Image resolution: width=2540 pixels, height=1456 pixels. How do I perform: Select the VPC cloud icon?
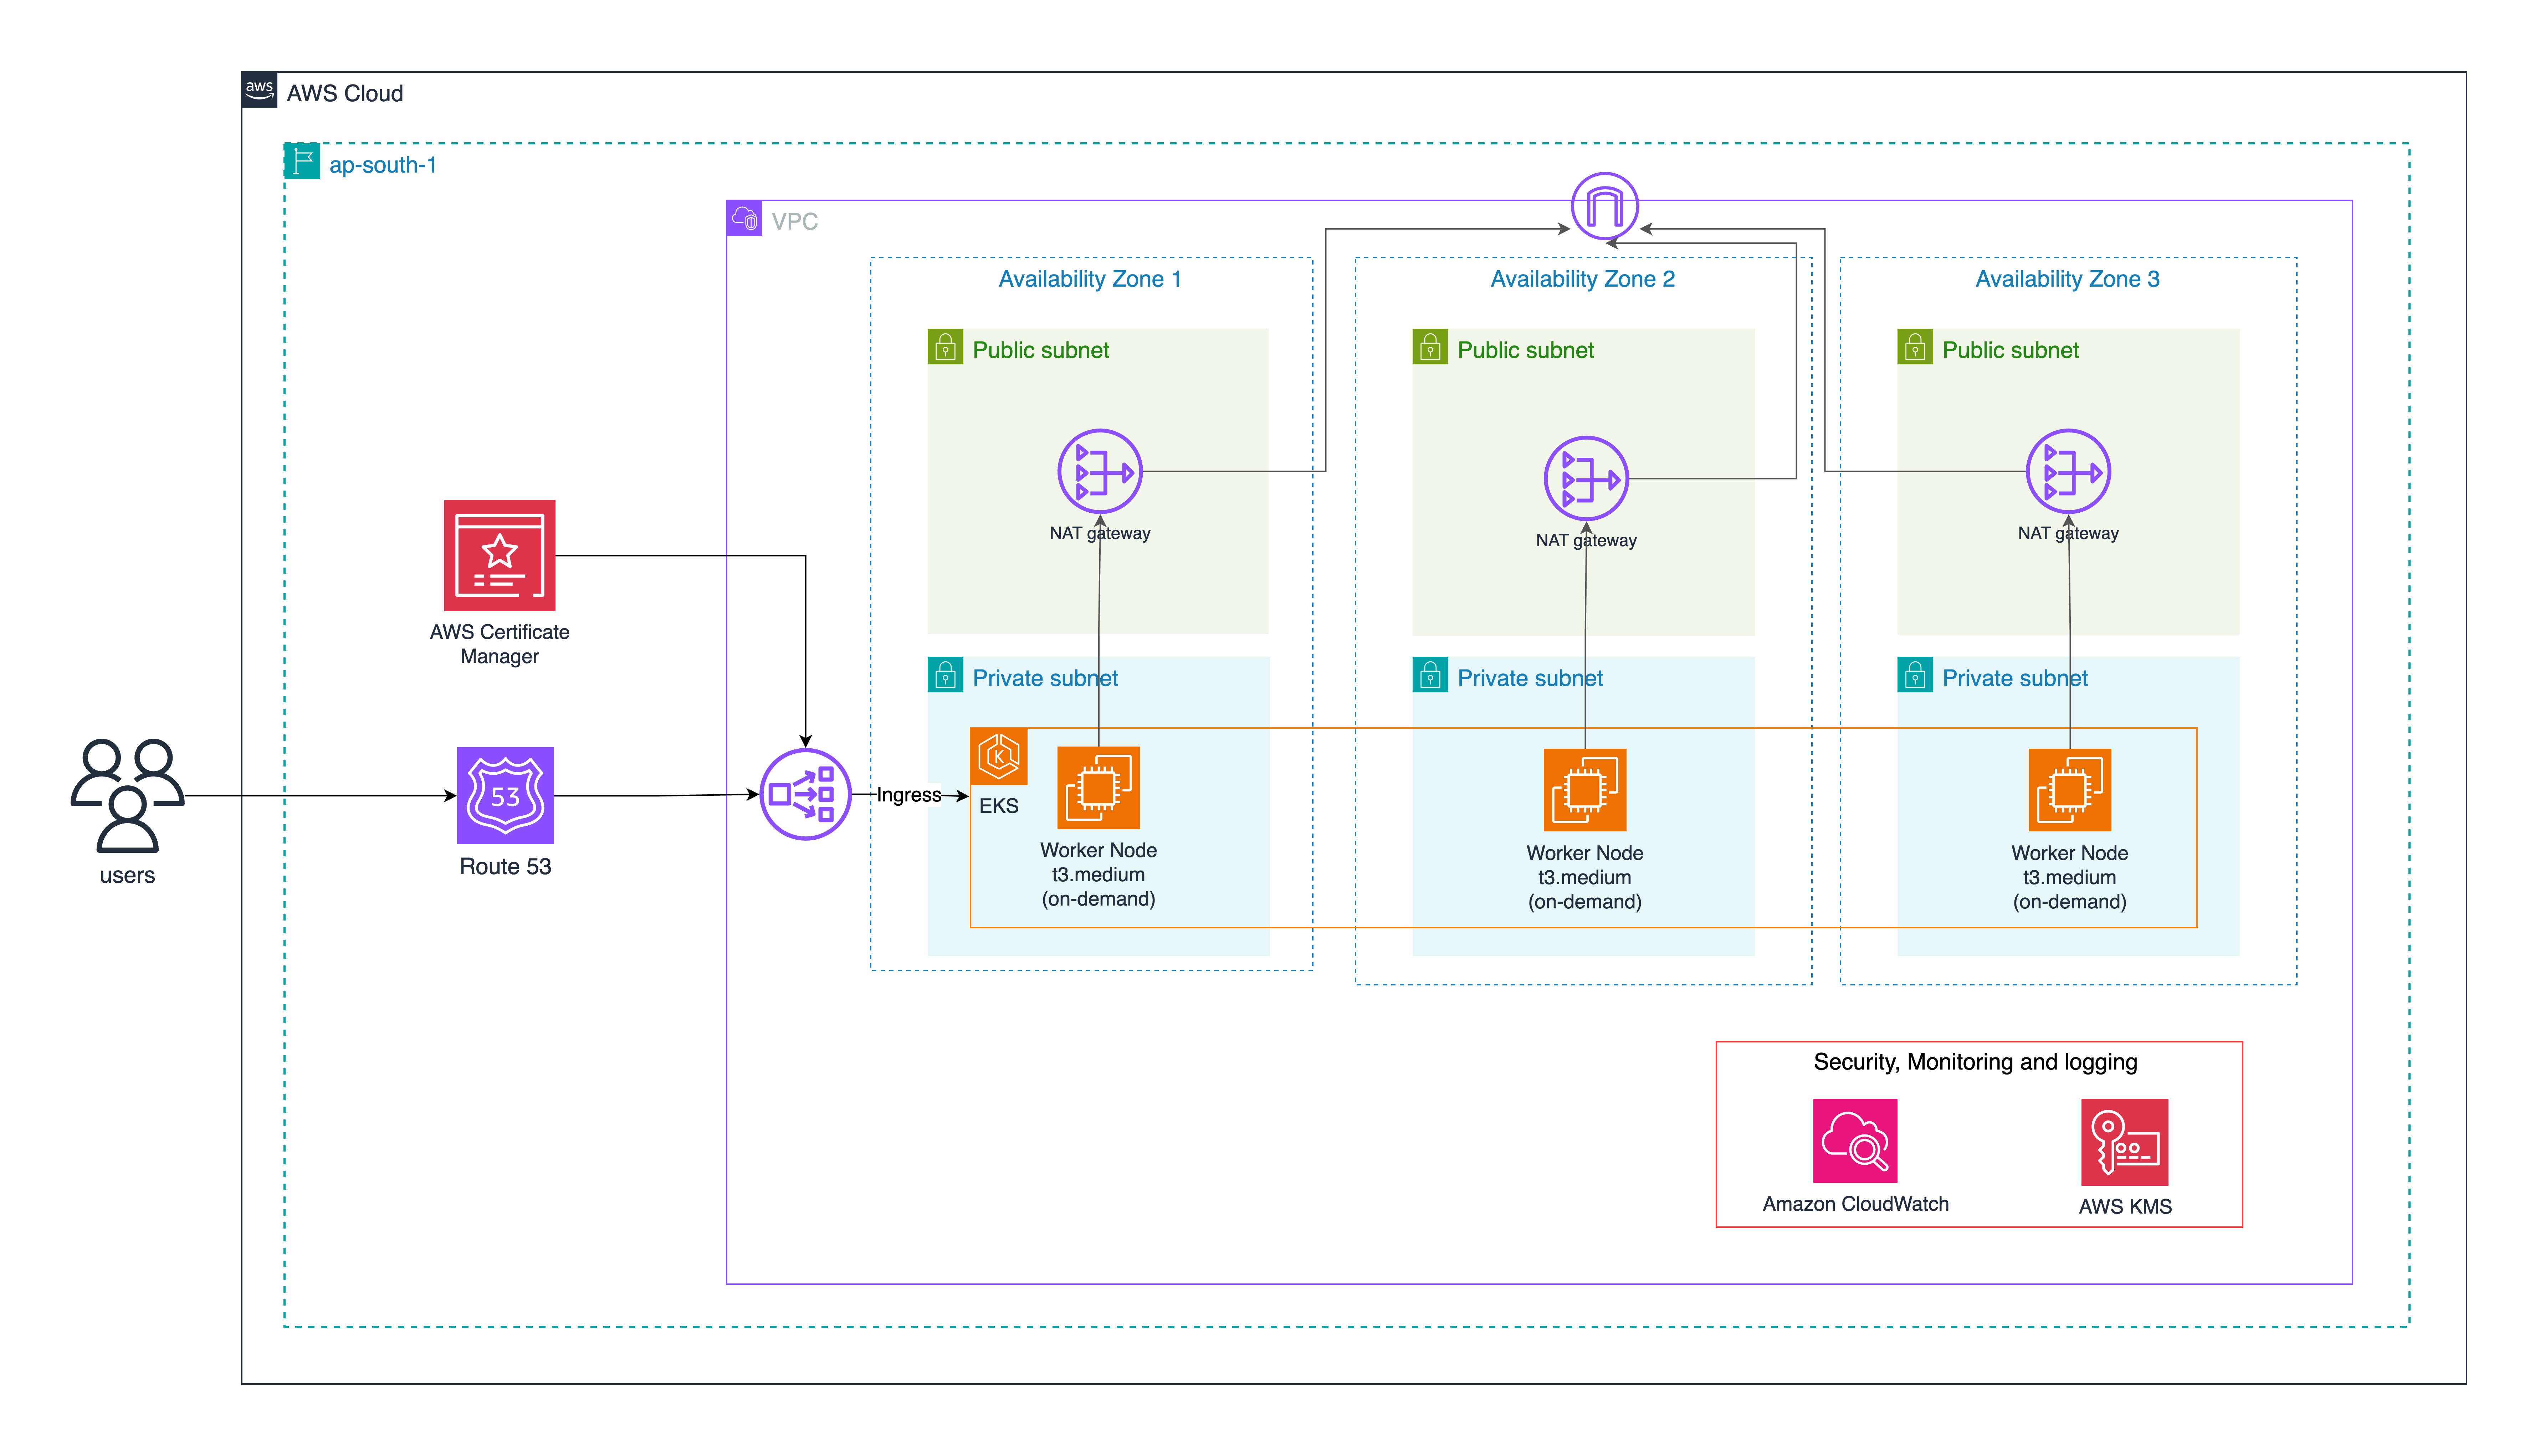744,218
